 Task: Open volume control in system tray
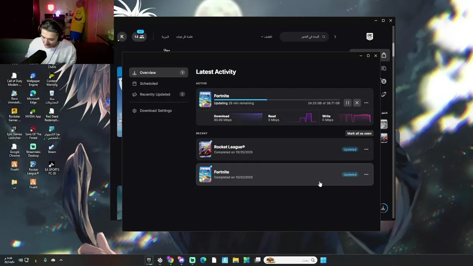click(21, 260)
